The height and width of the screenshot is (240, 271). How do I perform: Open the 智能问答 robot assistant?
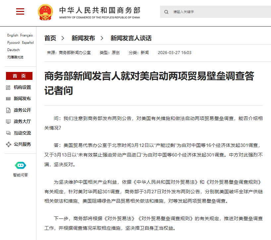pyautogui.click(x=20, y=165)
